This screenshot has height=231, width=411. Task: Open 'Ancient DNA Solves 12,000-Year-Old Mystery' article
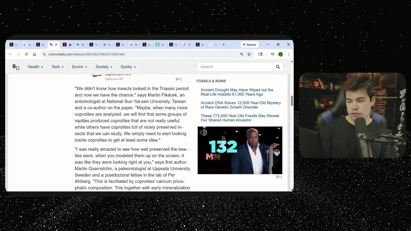(x=241, y=105)
